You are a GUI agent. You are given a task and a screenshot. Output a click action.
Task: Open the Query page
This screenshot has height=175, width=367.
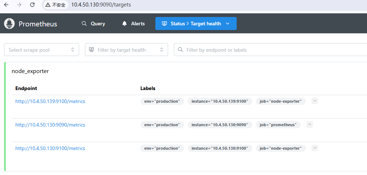pyautogui.click(x=93, y=24)
